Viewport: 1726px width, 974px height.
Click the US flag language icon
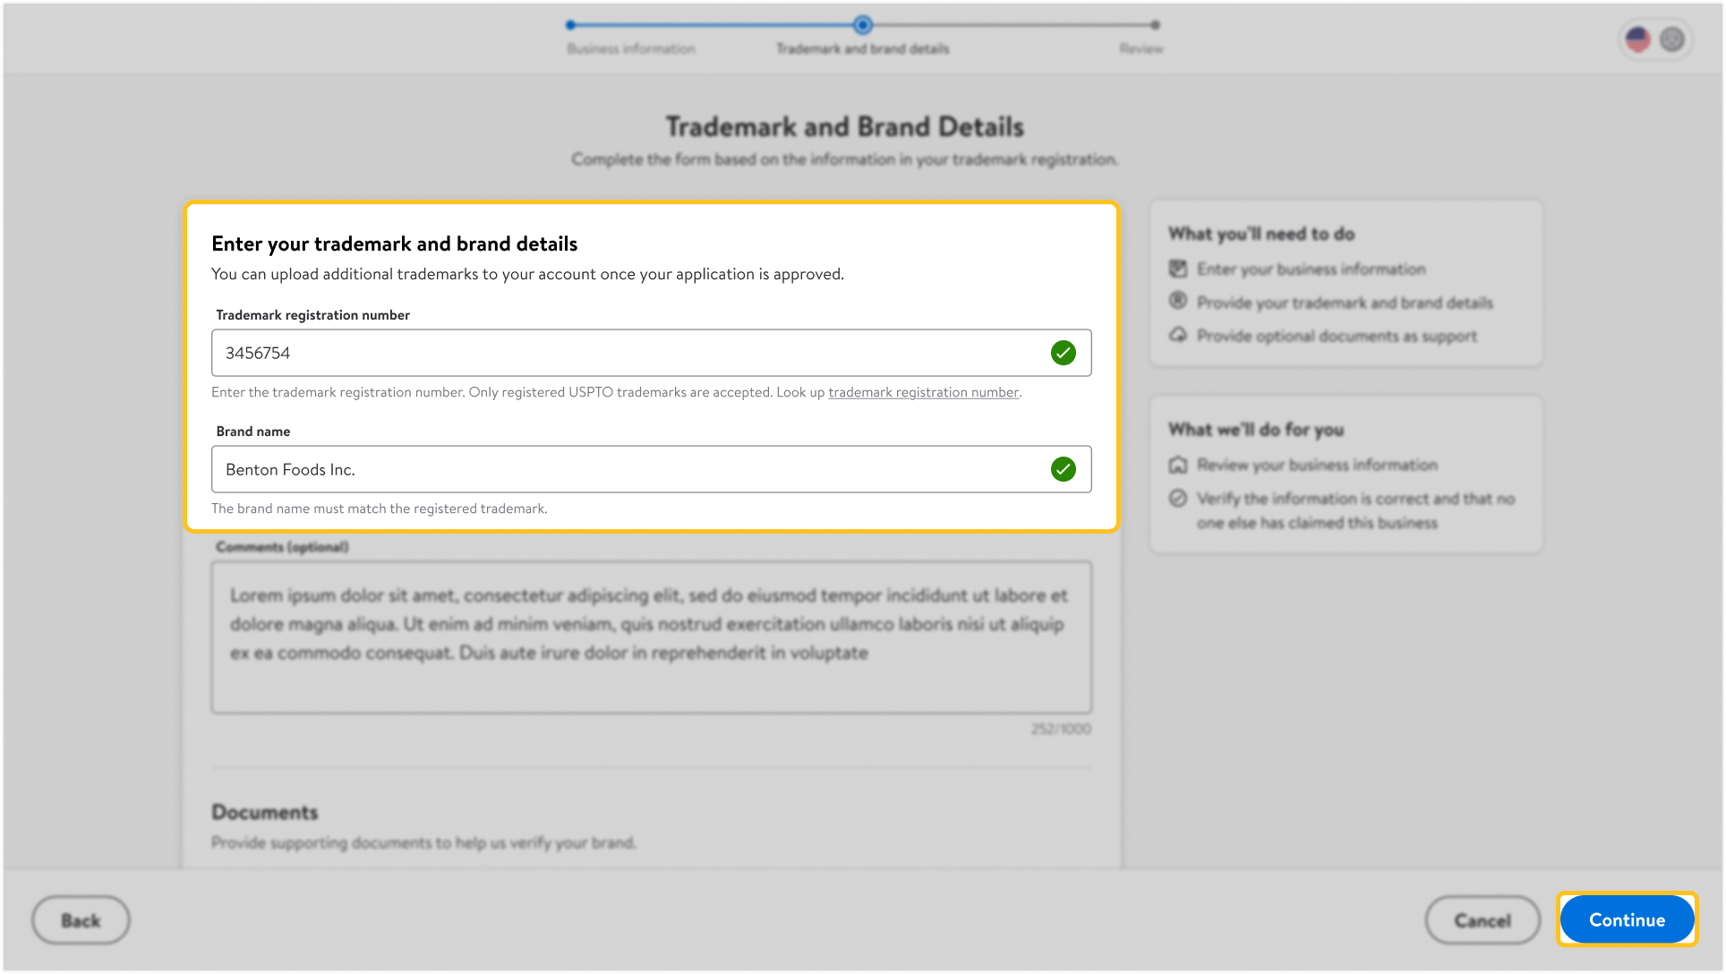click(x=1637, y=39)
